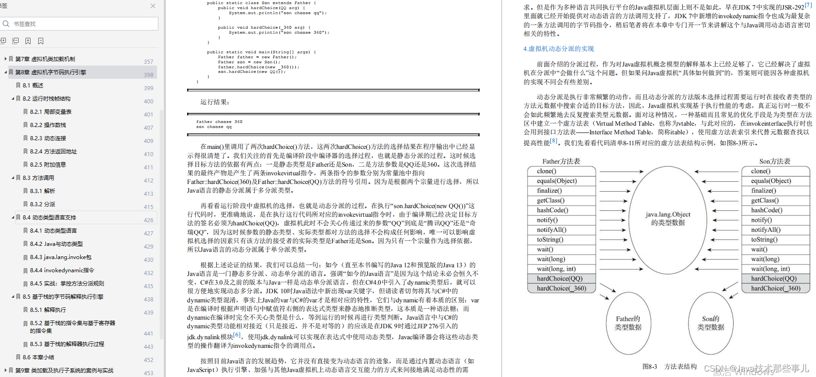816x377 pixels.
Task: Click page number 398 in bookmarks
Action: tap(148, 75)
